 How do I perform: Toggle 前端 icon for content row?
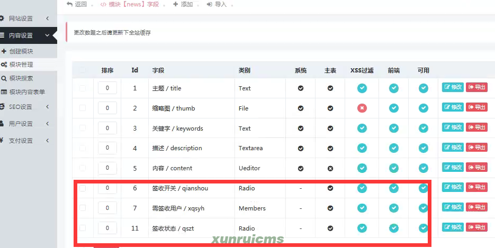click(394, 168)
